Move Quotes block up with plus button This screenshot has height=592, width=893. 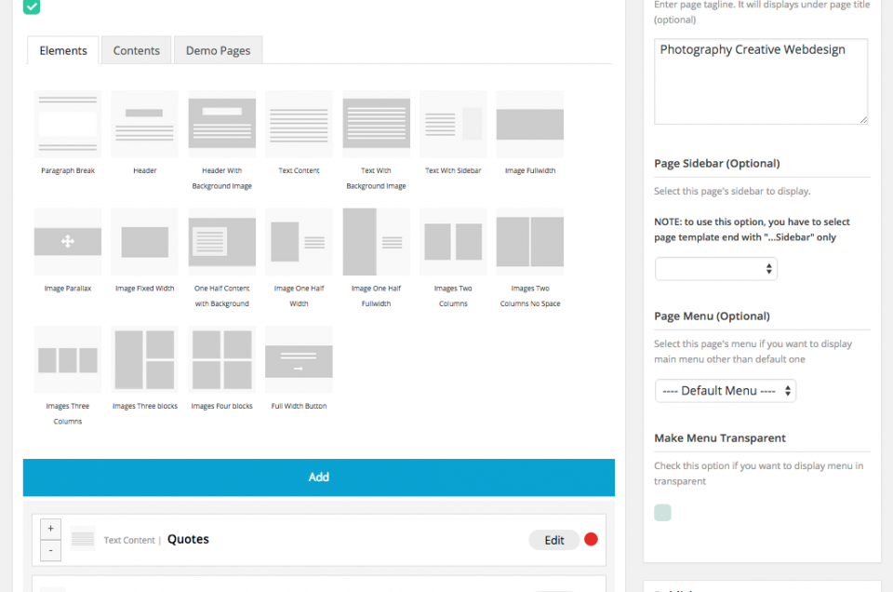50,529
